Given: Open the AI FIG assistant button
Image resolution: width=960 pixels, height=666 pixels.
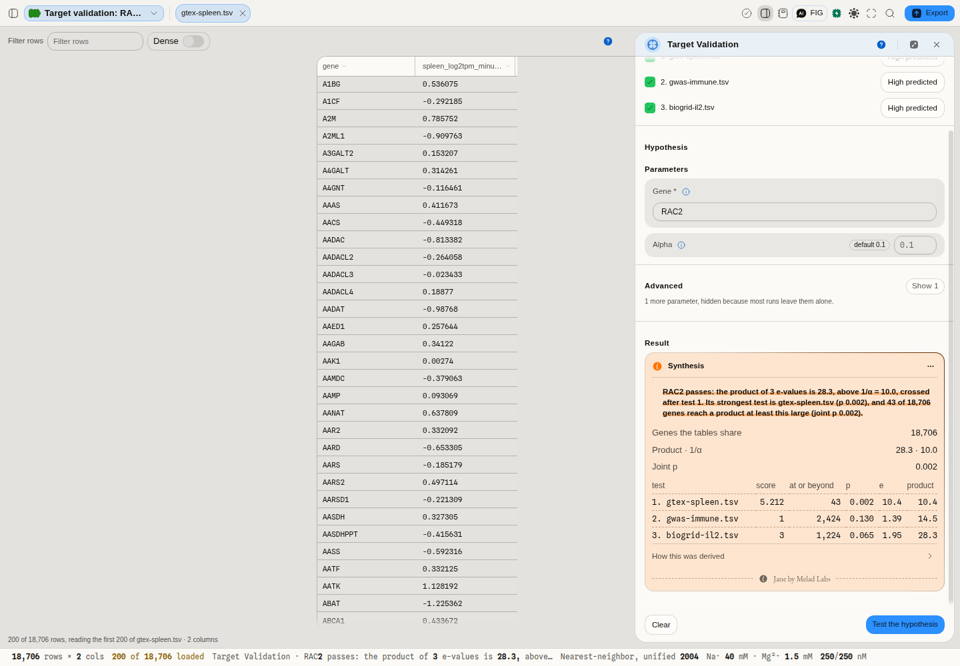Looking at the screenshot, I should click(x=810, y=13).
